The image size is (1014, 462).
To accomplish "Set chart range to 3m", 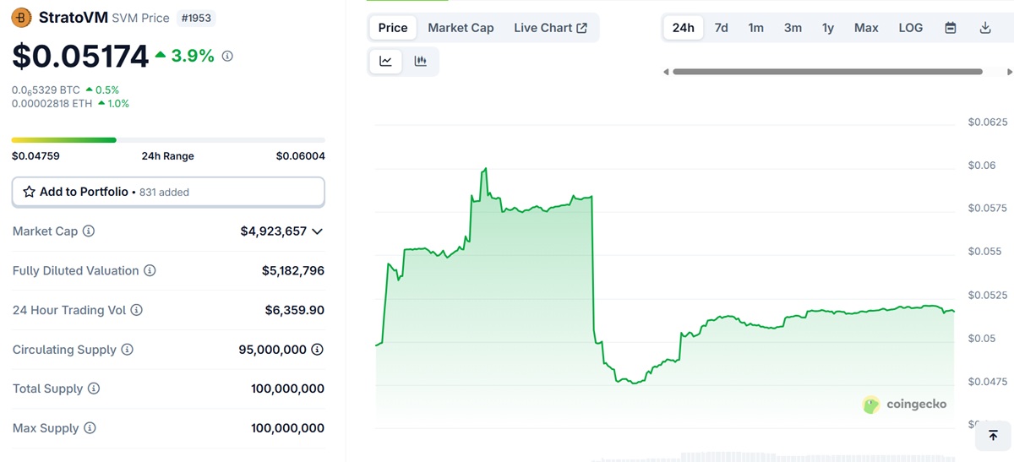I will click(793, 28).
